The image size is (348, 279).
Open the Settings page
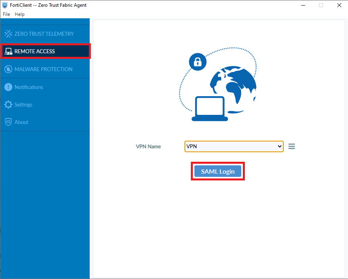click(x=45, y=105)
